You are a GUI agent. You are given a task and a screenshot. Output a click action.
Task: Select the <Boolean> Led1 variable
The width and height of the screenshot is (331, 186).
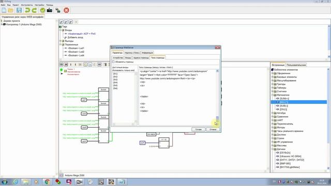pyautogui.click(x=76, y=48)
